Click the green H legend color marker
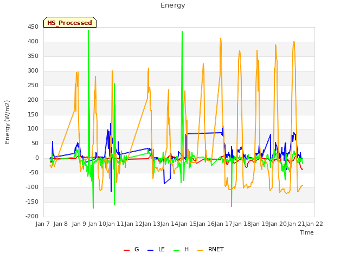 [176, 250]
